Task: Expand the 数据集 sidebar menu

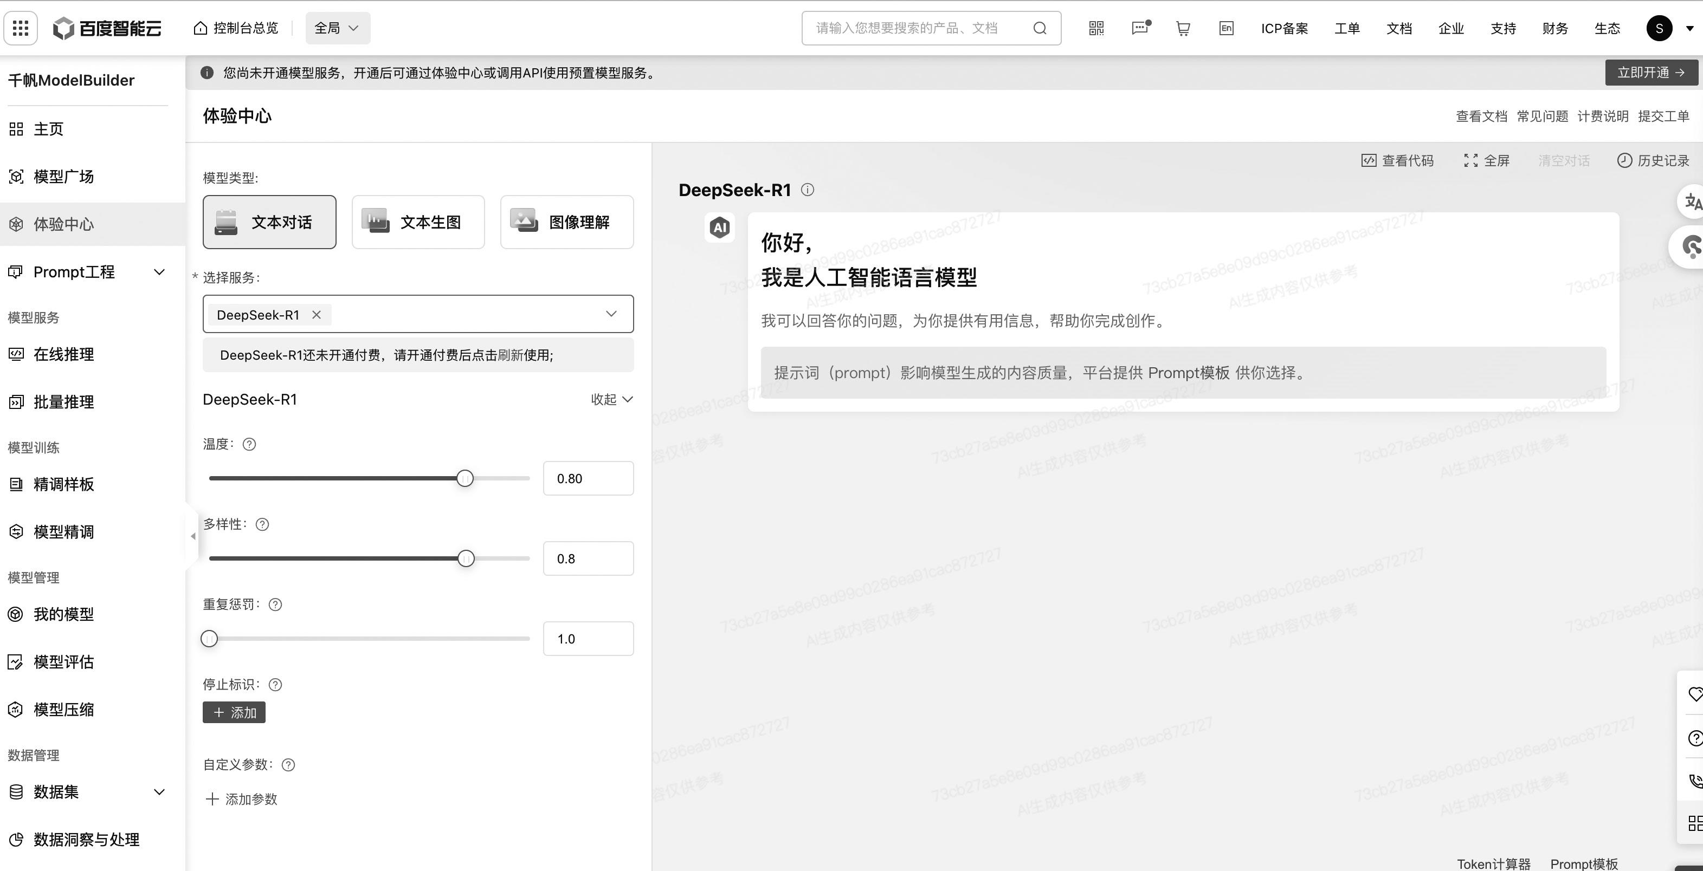Action: coord(159,792)
